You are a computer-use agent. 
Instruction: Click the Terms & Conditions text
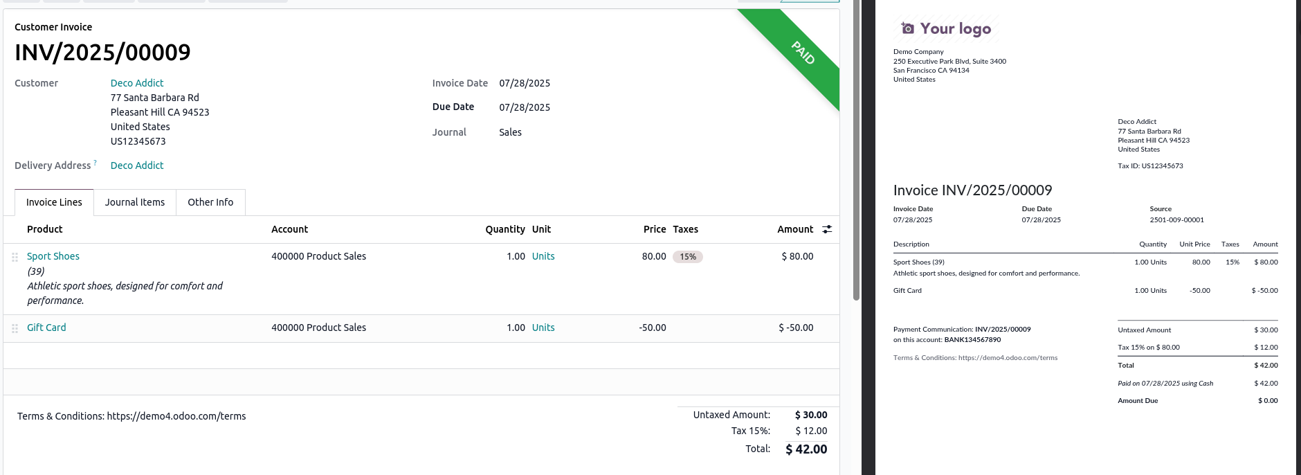(131, 416)
